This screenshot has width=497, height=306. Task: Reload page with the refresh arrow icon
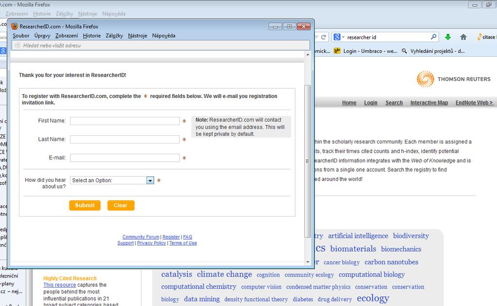click(x=324, y=37)
